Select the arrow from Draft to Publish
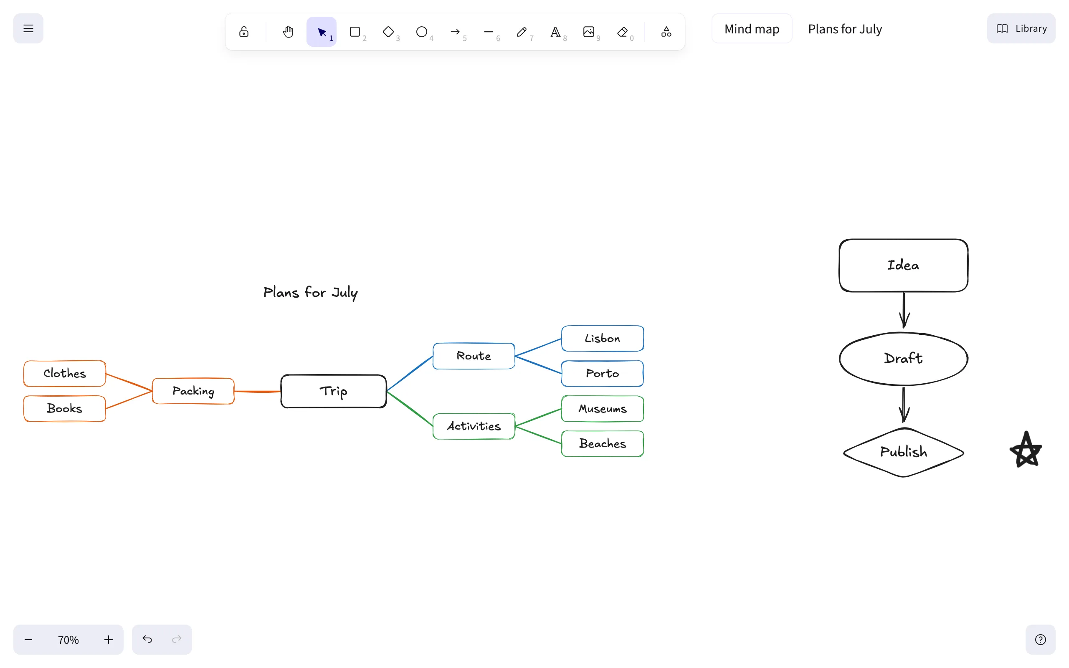 (904, 405)
